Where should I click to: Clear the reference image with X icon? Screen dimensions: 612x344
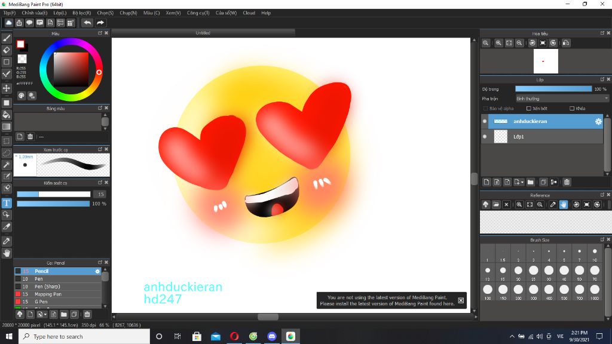[506, 204]
